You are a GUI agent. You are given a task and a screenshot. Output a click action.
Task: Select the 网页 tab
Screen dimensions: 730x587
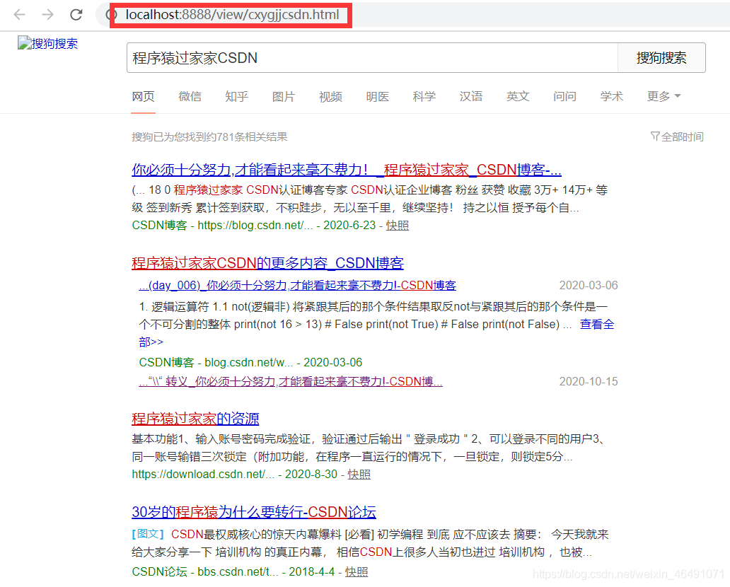click(x=143, y=96)
